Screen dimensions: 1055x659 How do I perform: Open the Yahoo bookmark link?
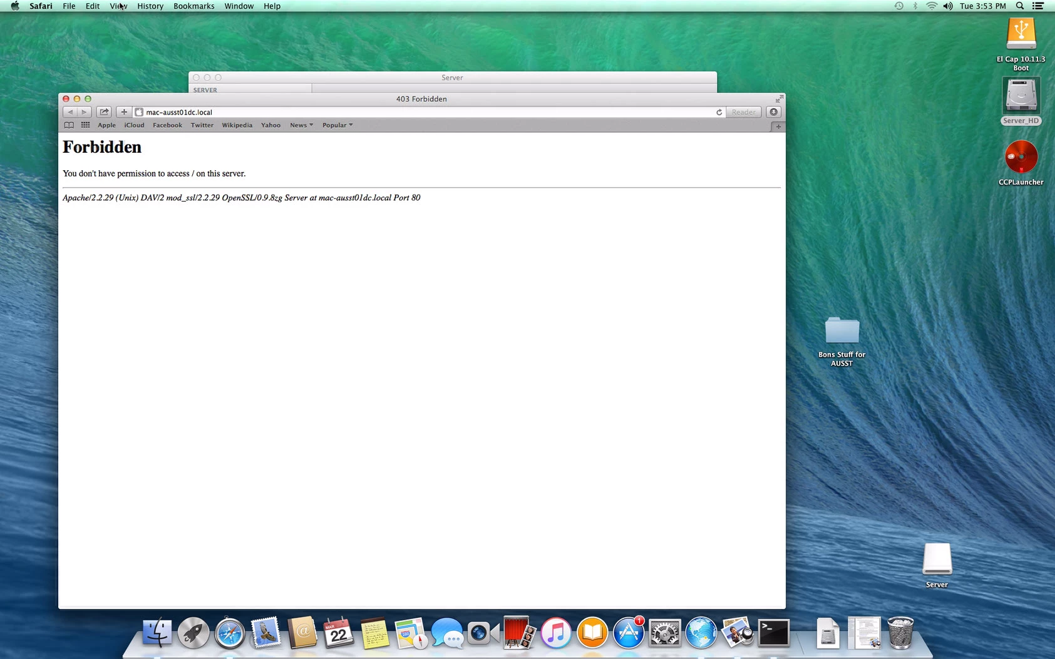tap(270, 125)
